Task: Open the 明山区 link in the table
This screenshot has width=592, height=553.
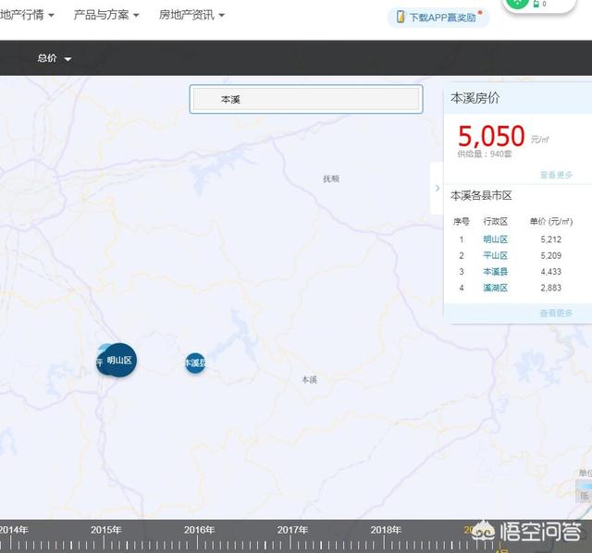Action: coord(495,240)
